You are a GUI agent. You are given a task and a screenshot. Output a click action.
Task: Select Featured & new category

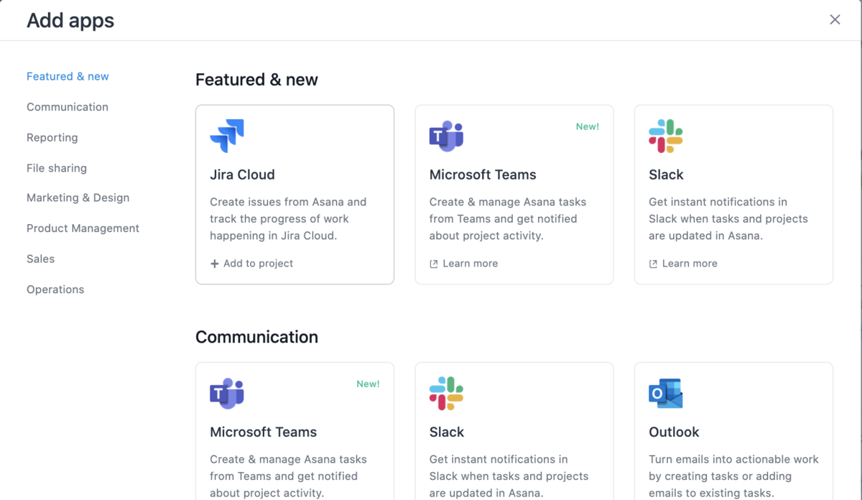(x=68, y=76)
